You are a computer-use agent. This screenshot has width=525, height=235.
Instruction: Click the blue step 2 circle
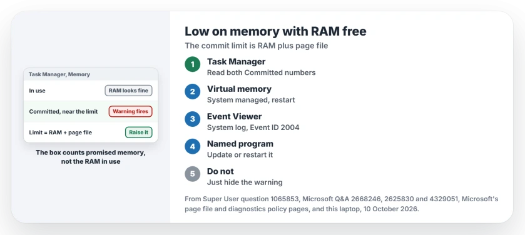coord(193,92)
